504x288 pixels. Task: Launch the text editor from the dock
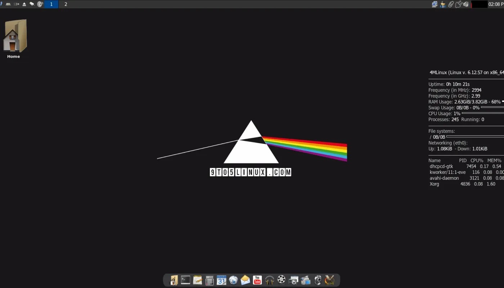click(x=197, y=280)
